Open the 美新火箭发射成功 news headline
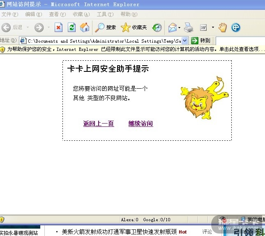Viewport: 265px width, 236px height. (119, 232)
